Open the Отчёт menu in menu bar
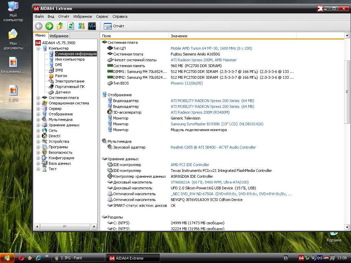 point(64,16)
